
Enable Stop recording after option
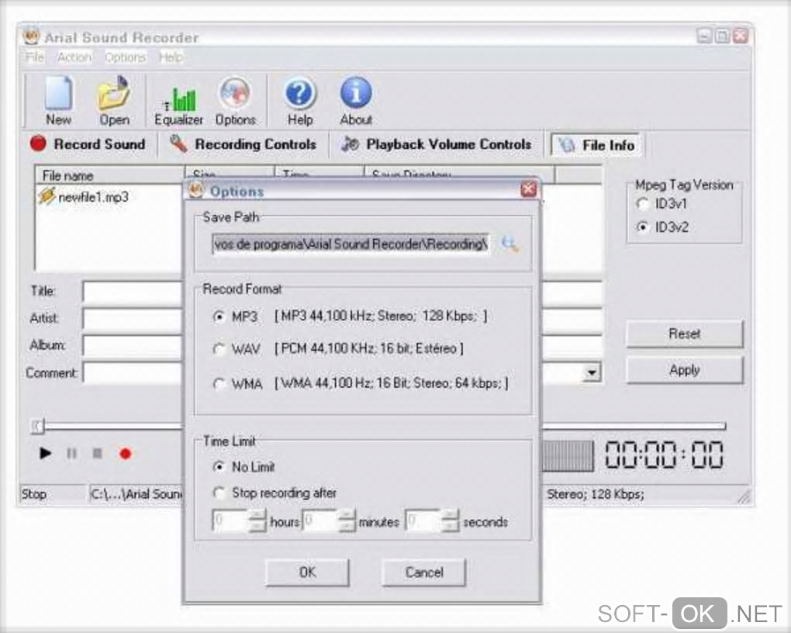click(x=219, y=492)
